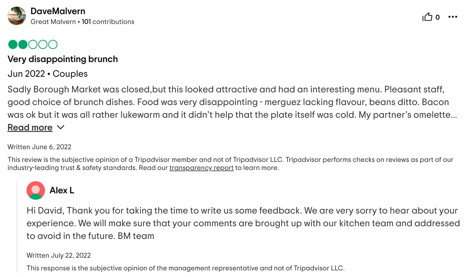Expand the review with Read more
This screenshot has height=277, width=473.
click(x=30, y=127)
